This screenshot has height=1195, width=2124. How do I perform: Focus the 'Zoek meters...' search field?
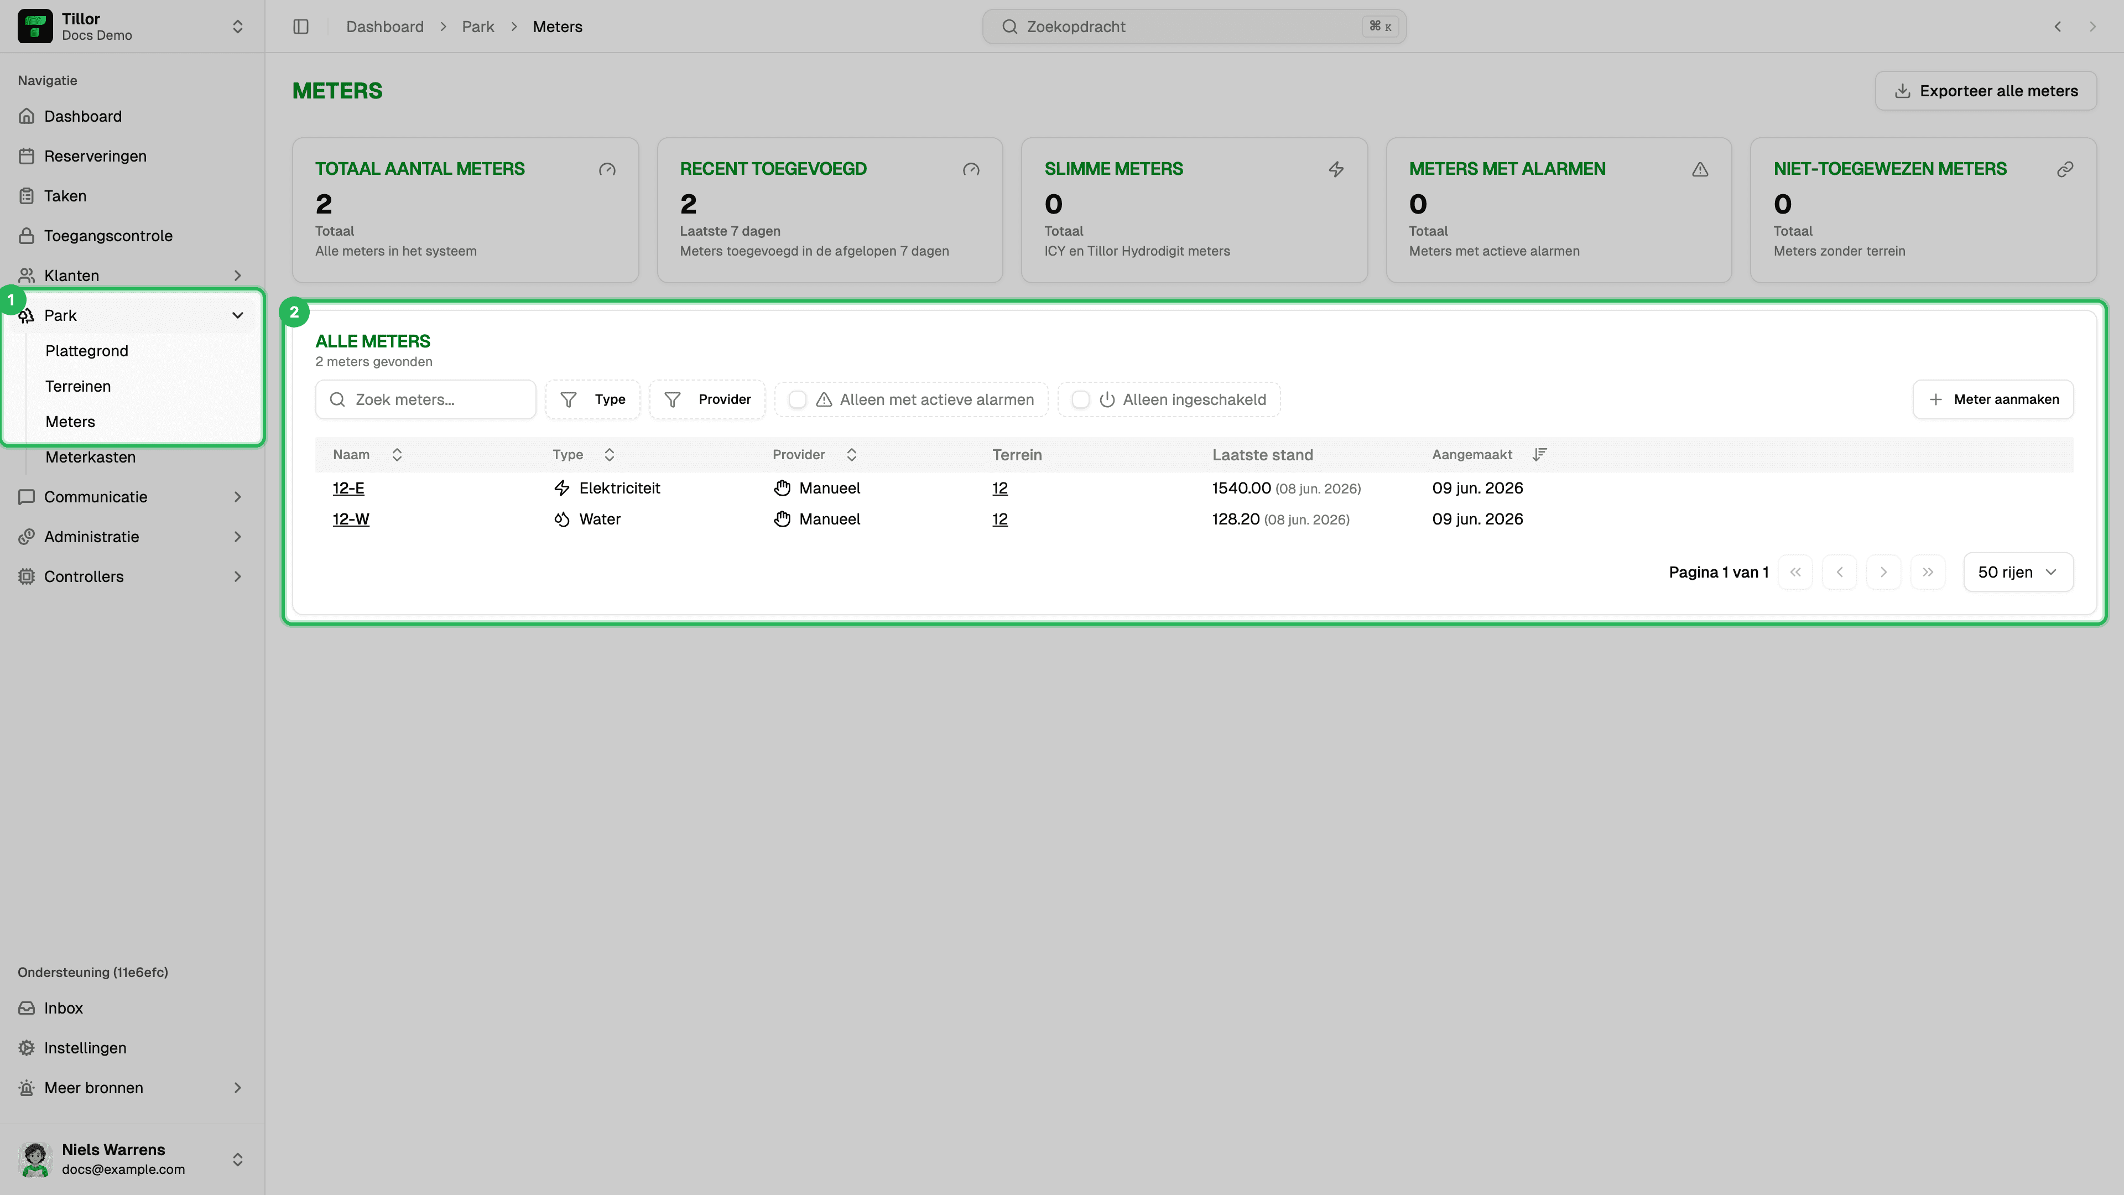point(425,399)
